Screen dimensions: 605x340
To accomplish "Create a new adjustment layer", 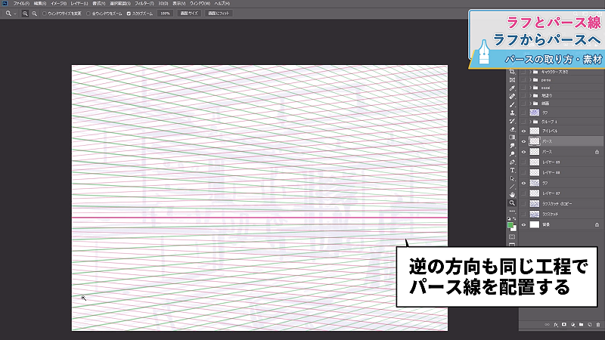I will [572, 325].
